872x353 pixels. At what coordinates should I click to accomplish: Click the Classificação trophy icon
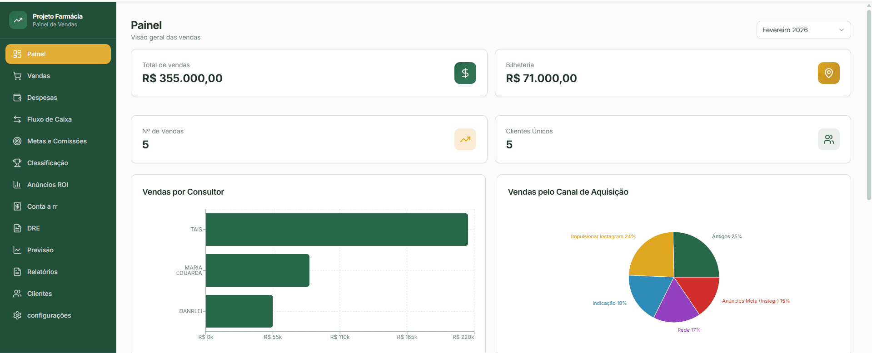tap(17, 163)
